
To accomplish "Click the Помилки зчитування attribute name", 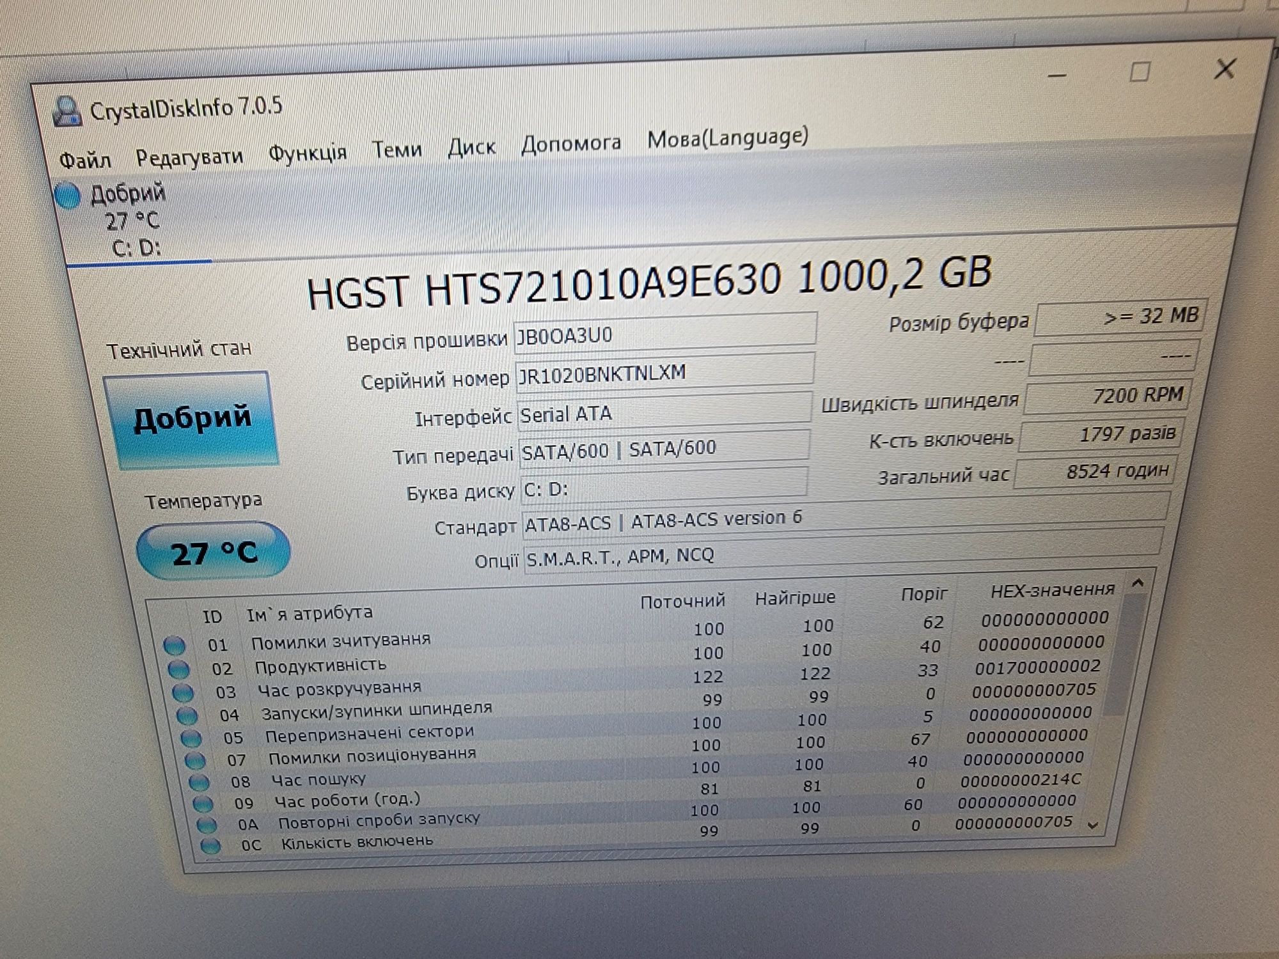I will pos(341,640).
